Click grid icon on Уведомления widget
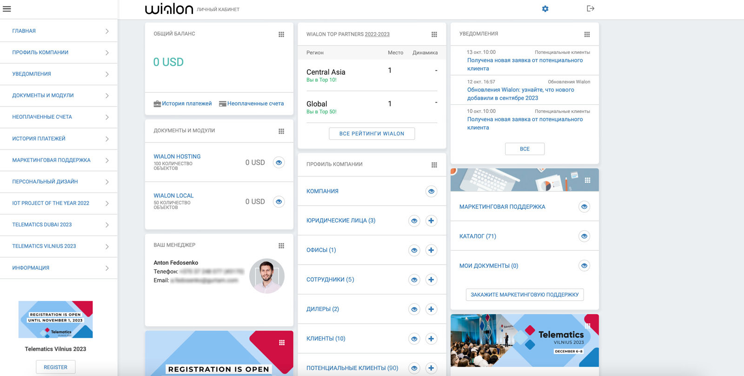The image size is (744, 376). [587, 34]
